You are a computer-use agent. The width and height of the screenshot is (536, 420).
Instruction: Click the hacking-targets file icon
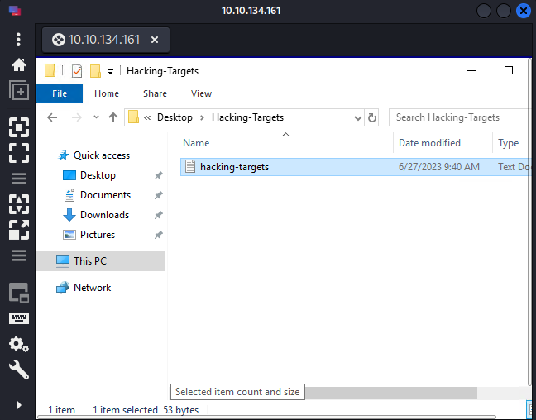tap(190, 167)
